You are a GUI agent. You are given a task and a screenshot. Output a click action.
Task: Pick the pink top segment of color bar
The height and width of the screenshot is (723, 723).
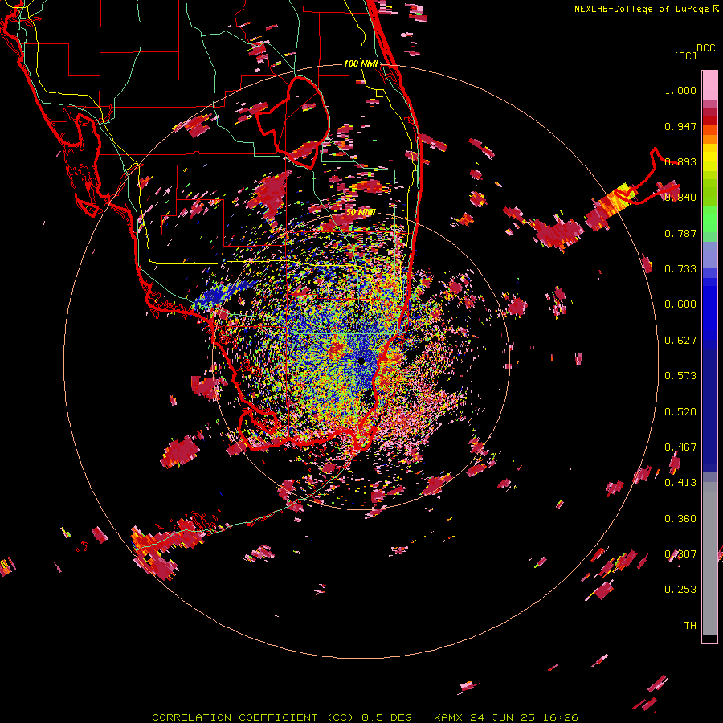[x=709, y=85]
